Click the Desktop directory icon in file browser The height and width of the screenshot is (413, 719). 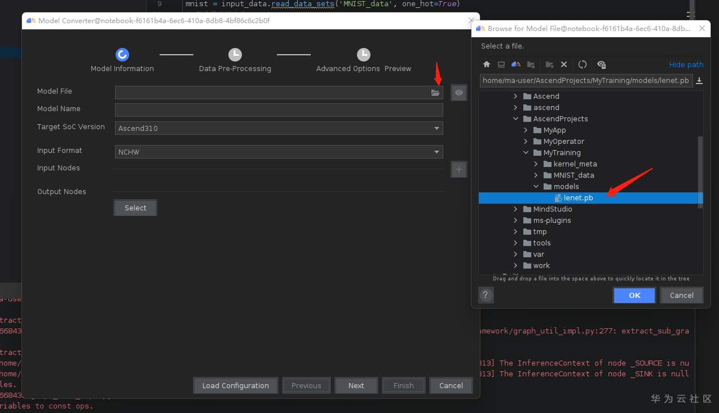click(x=501, y=64)
